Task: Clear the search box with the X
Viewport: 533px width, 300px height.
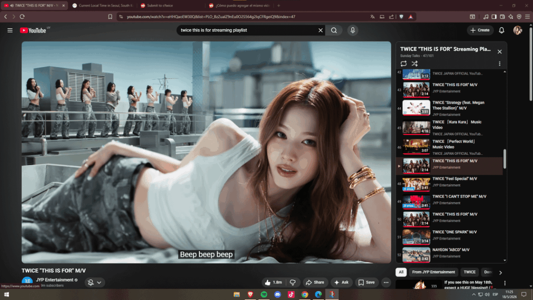Action: tap(320, 30)
